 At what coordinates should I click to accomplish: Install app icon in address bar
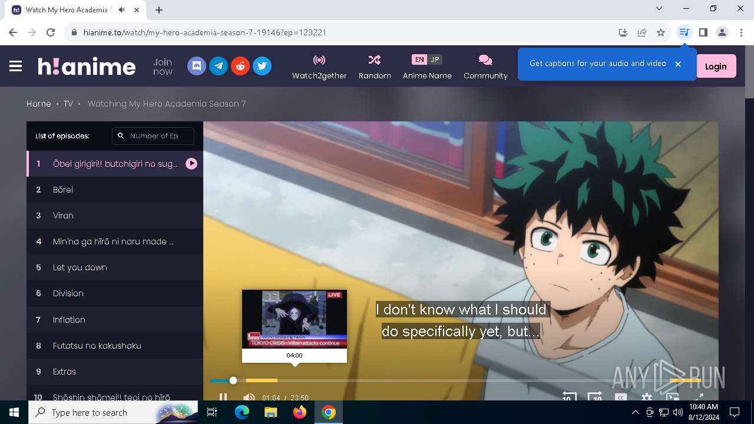point(623,32)
